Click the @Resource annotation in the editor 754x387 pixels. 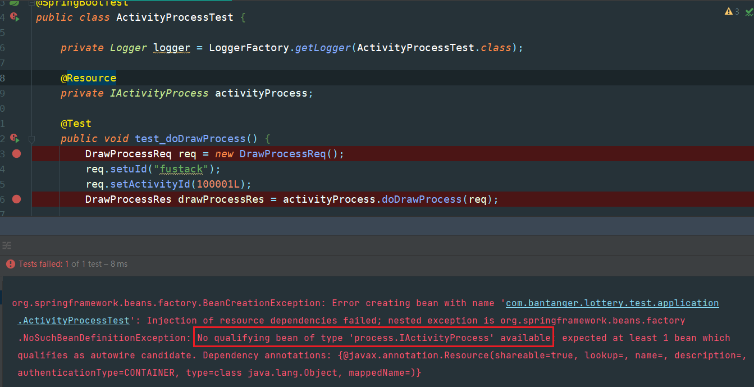click(89, 78)
